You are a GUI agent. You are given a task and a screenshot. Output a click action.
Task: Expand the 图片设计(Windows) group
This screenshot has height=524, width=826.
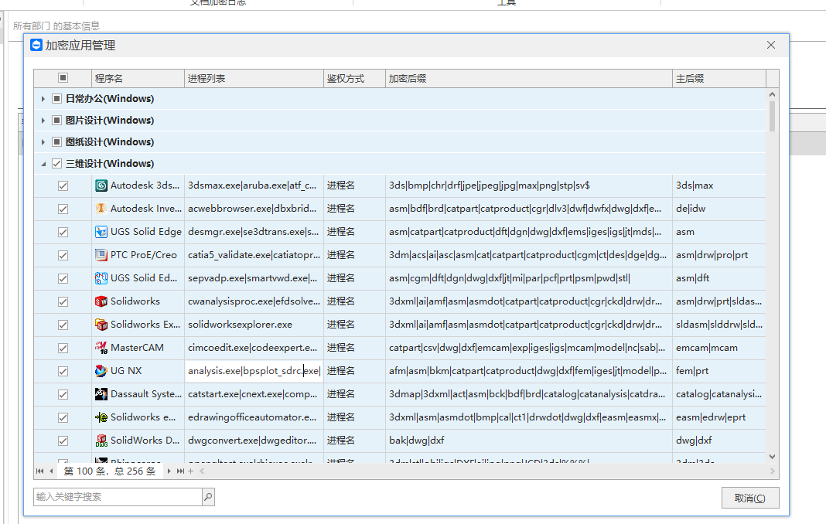[43, 120]
